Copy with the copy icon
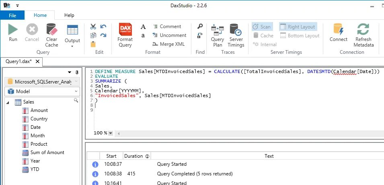Image resolution: width=384 pixels, height=185 pixels. tap(93, 35)
